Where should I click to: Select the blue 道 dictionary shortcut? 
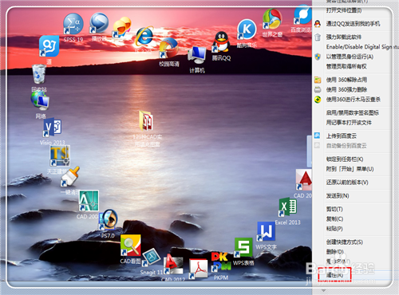tap(49, 50)
